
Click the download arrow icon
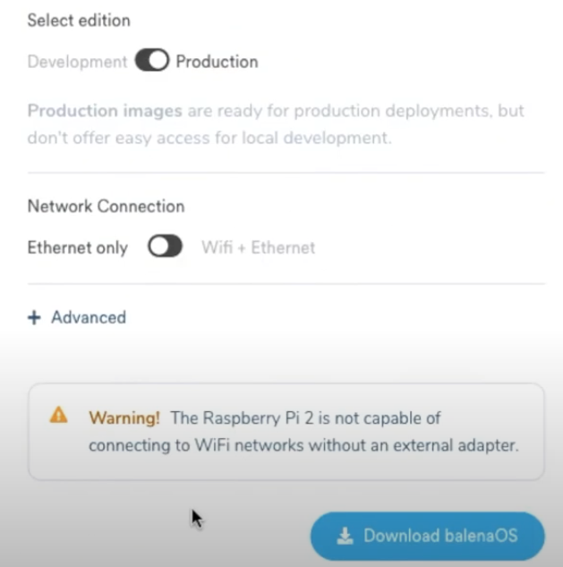pos(345,537)
